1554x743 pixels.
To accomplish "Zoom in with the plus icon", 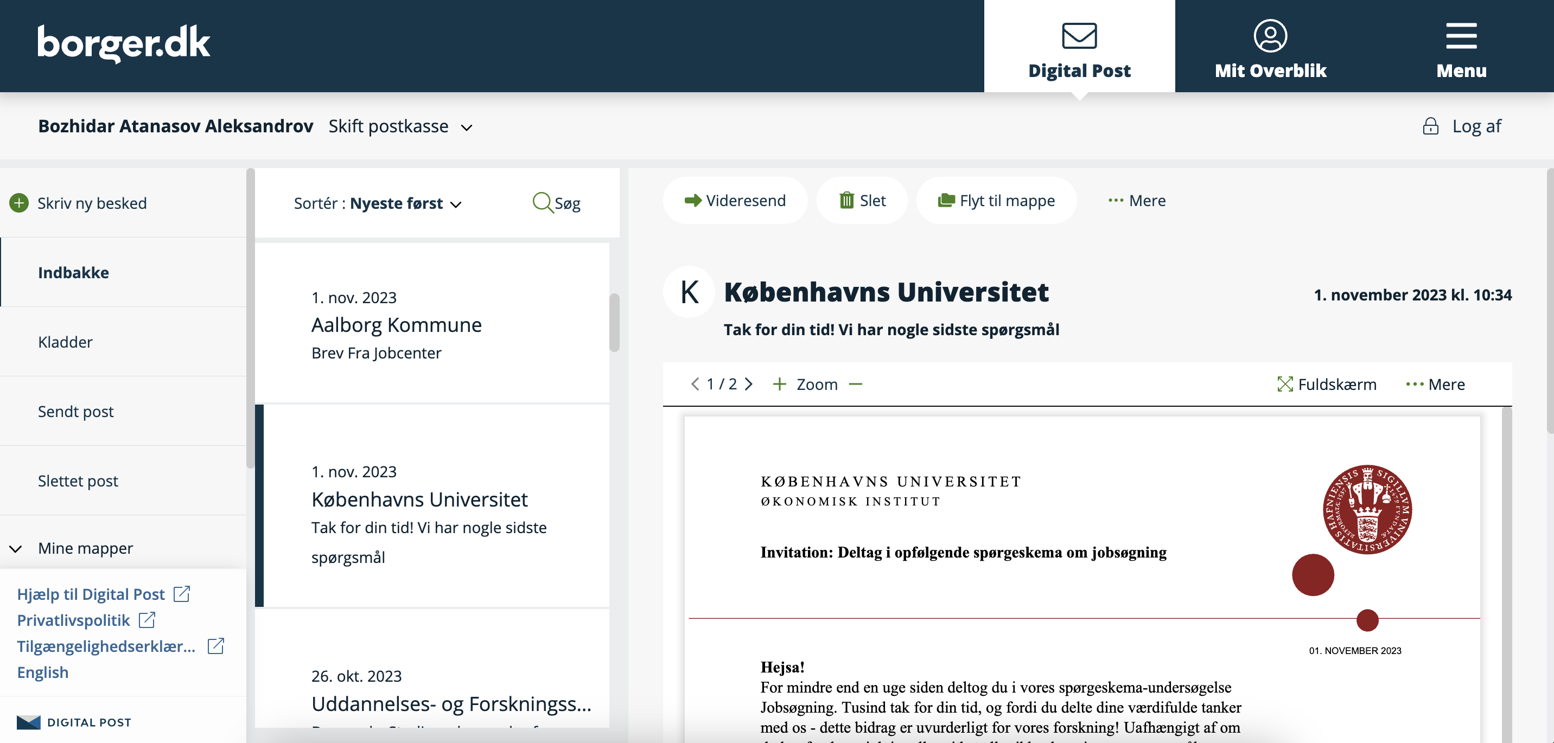I will tap(779, 384).
